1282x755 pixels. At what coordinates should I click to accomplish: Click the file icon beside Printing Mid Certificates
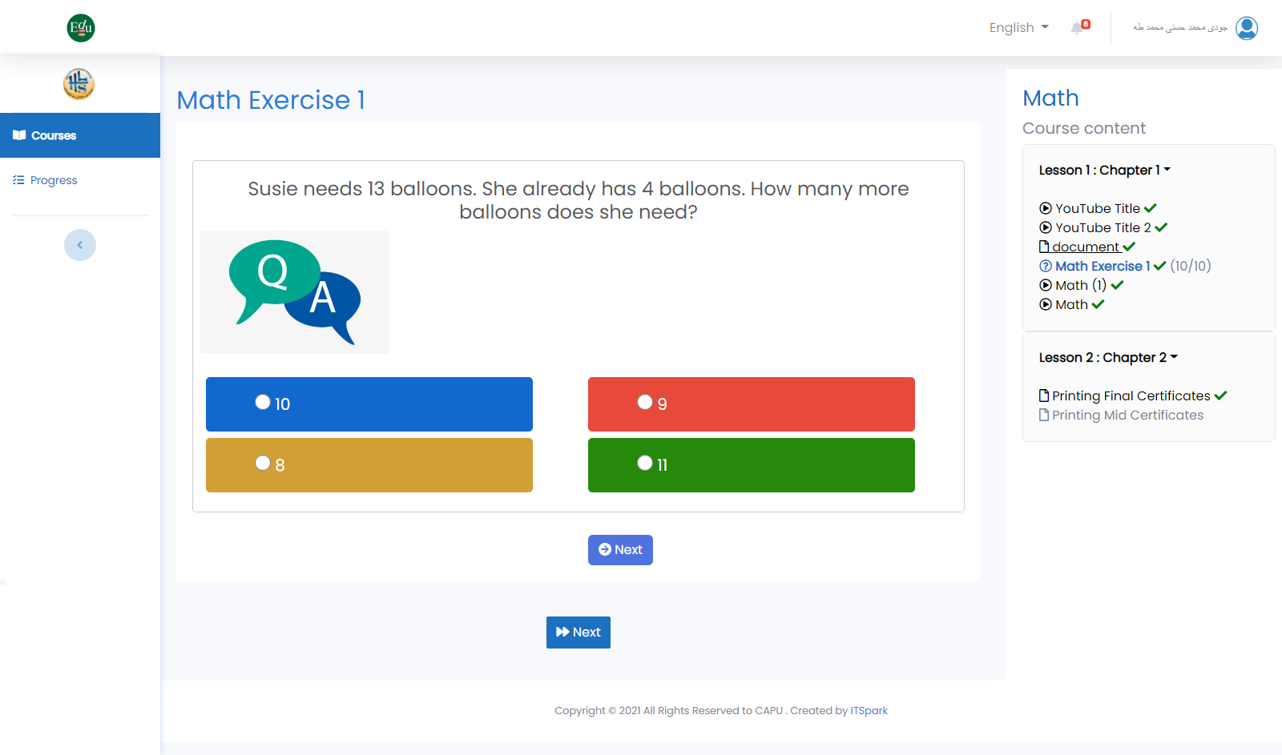[x=1044, y=415]
